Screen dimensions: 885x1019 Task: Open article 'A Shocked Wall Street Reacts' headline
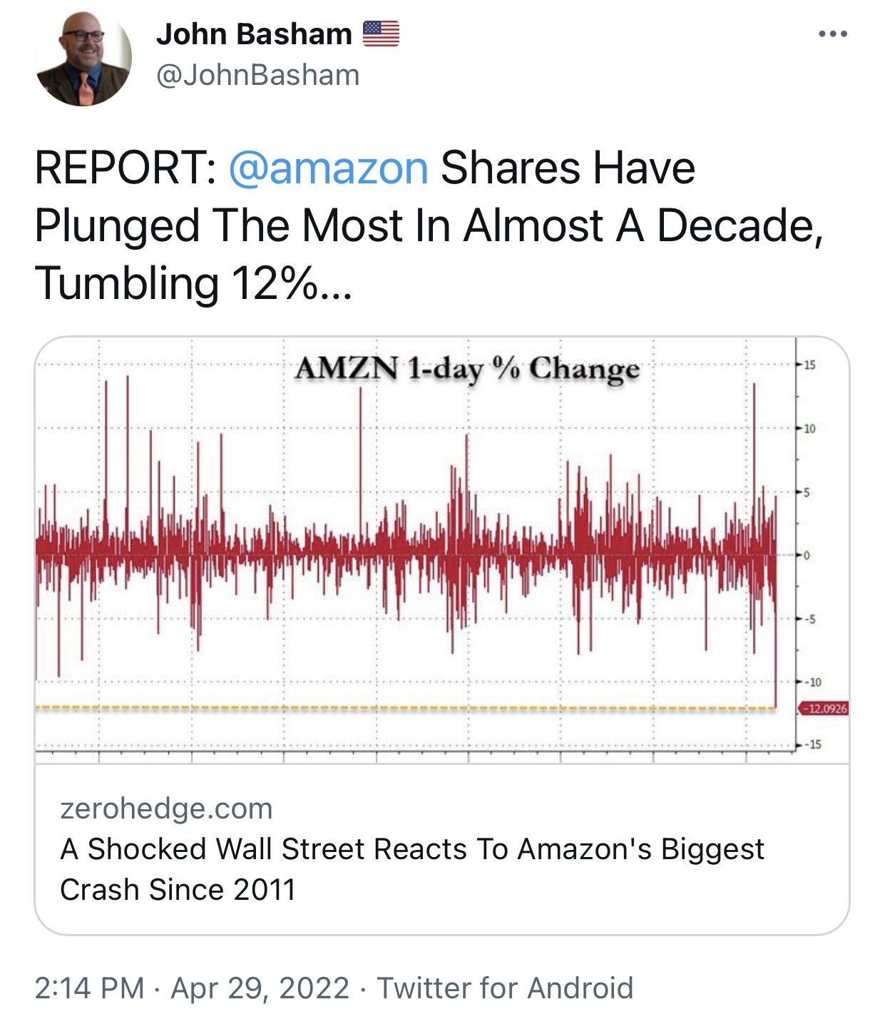(412, 869)
